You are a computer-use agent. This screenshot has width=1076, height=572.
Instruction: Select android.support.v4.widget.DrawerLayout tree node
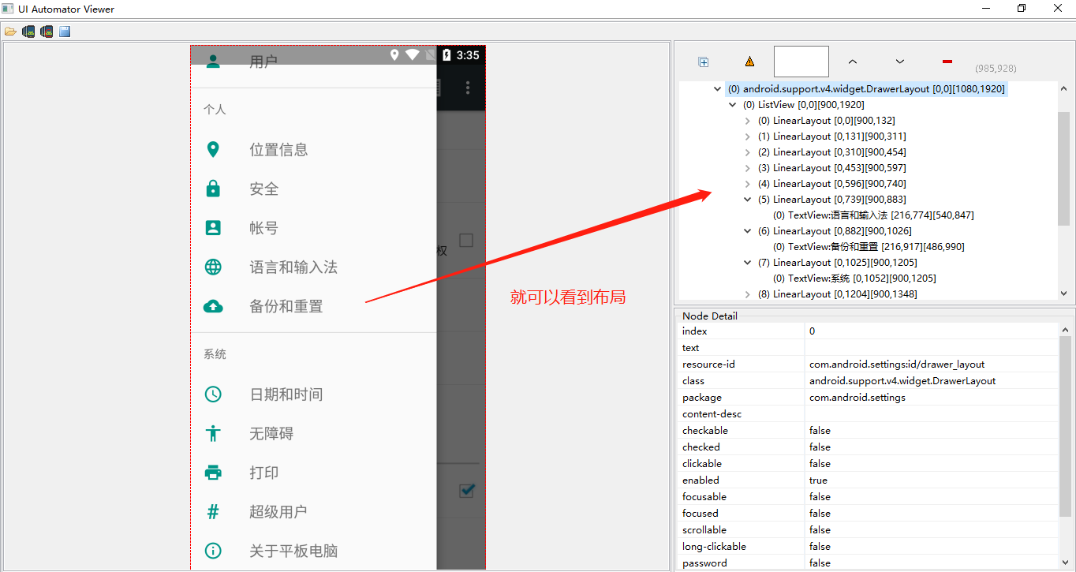866,89
